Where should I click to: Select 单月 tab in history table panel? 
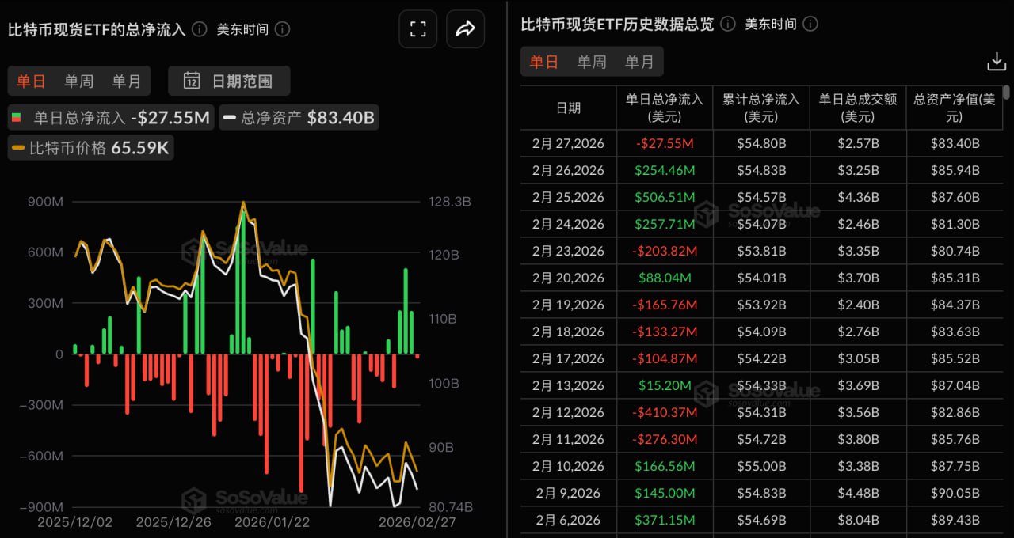point(639,62)
